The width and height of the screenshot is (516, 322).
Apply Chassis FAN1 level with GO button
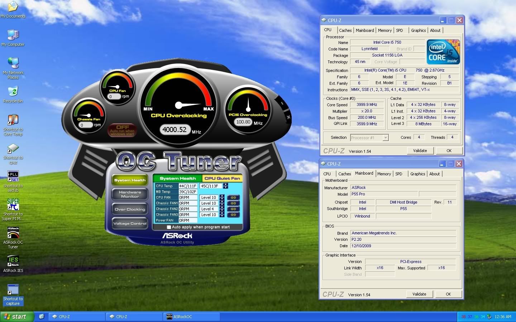(x=233, y=203)
